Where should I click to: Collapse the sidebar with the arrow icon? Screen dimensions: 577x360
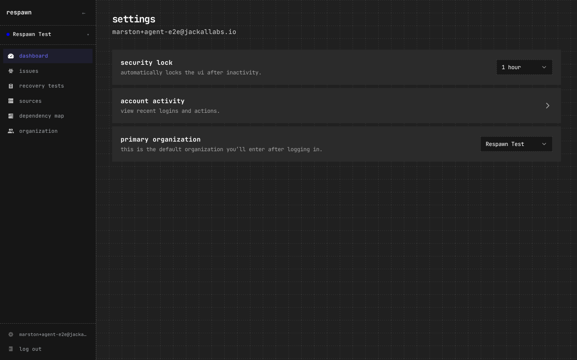[x=84, y=13]
